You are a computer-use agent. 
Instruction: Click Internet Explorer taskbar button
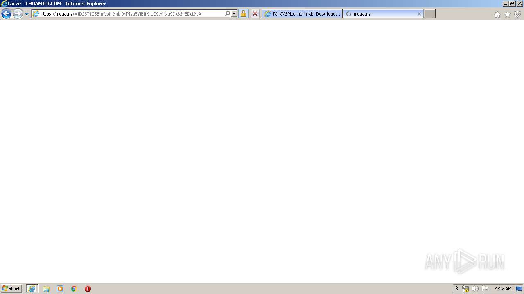tap(32, 289)
